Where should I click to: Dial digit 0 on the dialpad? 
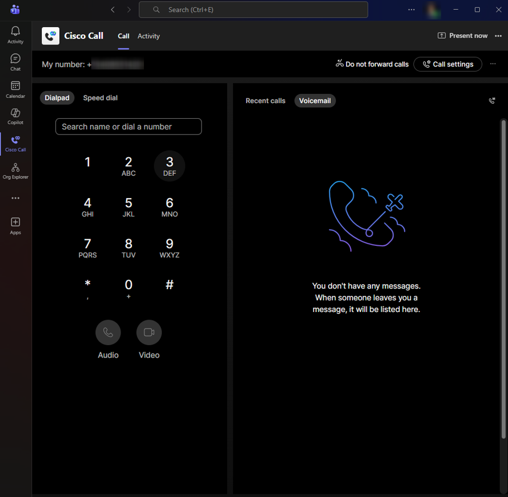click(129, 289)
